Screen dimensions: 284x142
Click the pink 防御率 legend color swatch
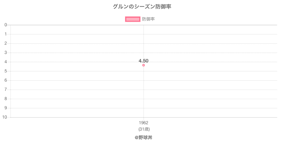(133, 19)
